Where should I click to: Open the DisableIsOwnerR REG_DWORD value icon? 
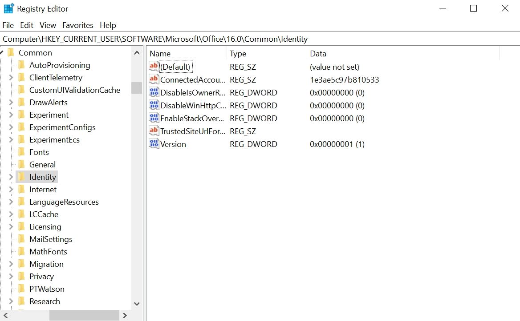pyautogui.click(x=154, y=92)
